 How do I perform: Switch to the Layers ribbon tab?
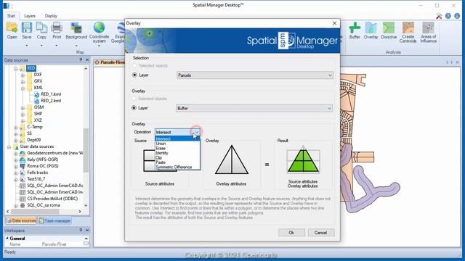pos(30,16)
